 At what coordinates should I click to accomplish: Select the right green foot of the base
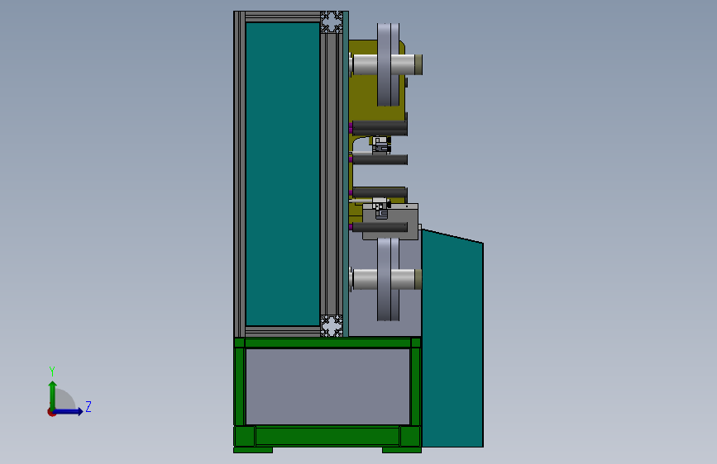[x=401, y=450]
